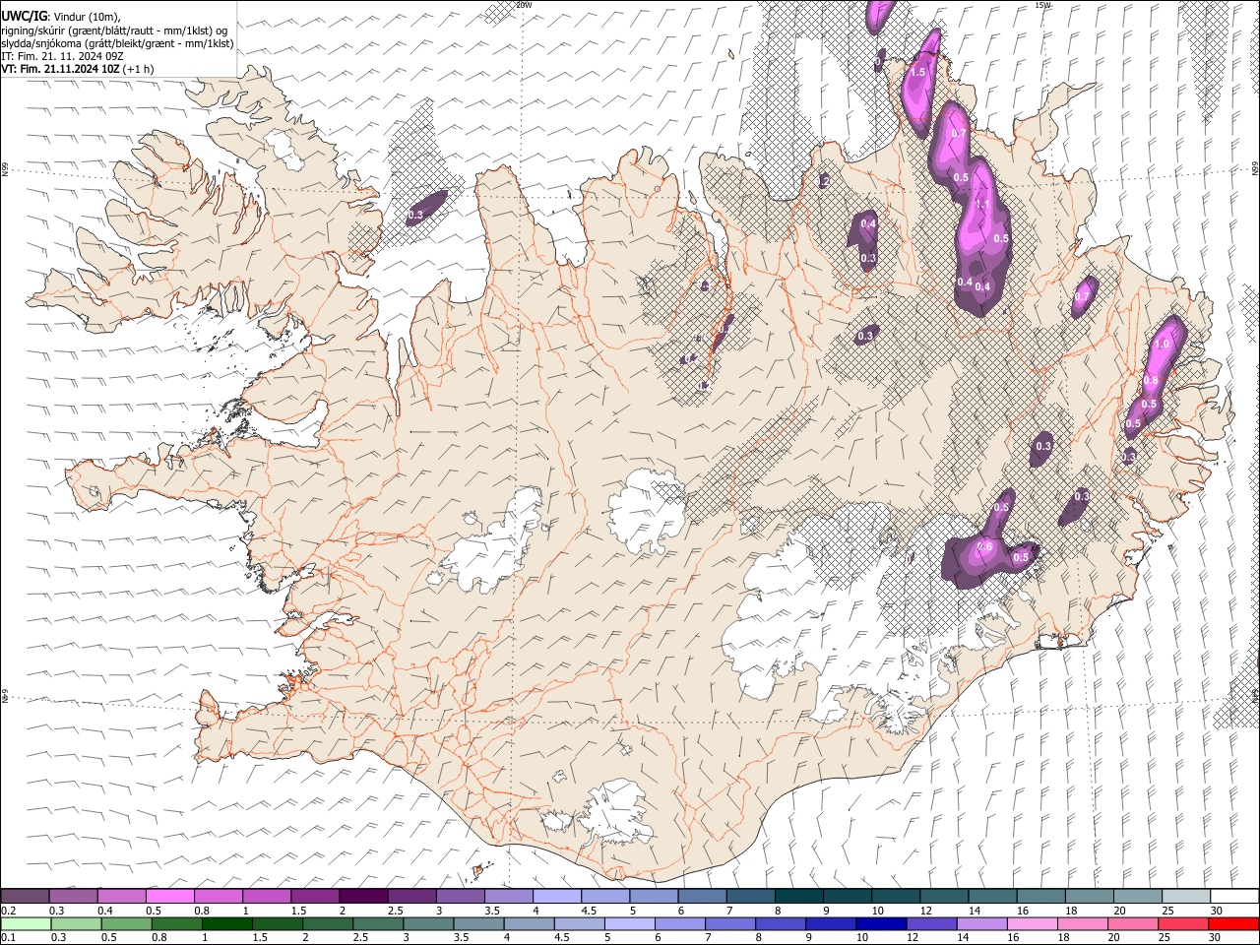Click the 'UWC/IG: Vindur (10m)' title text

pos(60,16)
